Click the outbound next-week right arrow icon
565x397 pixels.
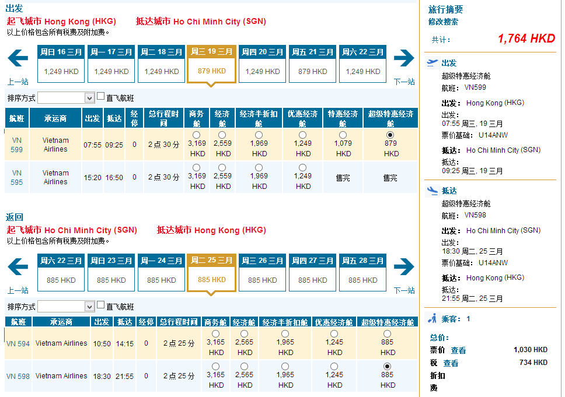tap(404, 58)
